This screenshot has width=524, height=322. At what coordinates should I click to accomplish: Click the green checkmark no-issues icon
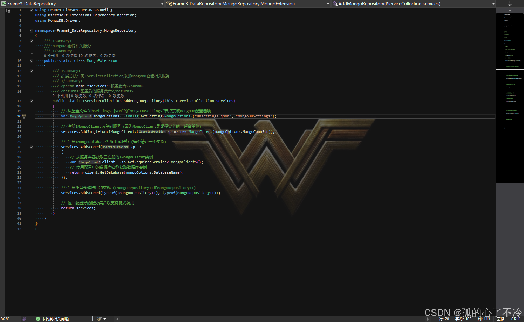tap(38, 319)
